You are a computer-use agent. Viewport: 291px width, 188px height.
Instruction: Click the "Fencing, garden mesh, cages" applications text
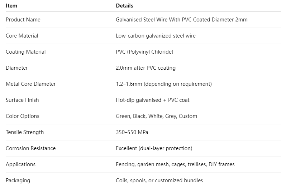[x=175, y=164]
